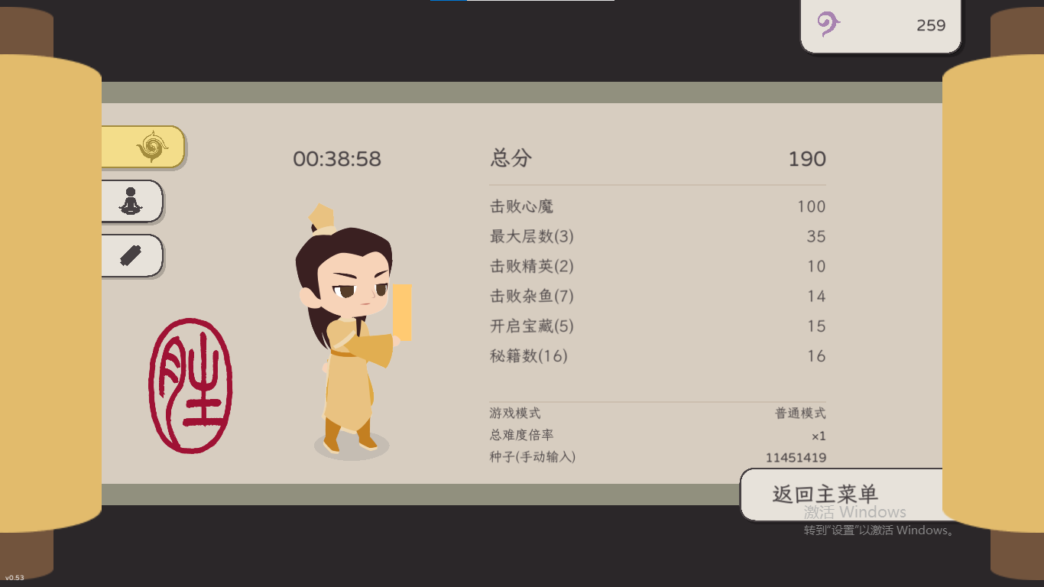Click the yellow talisman held by character
This screenshot has height=587, width=1044.
click(x=402, y=312)
